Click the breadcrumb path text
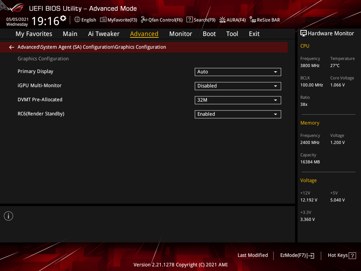 (x=92, y=47)
